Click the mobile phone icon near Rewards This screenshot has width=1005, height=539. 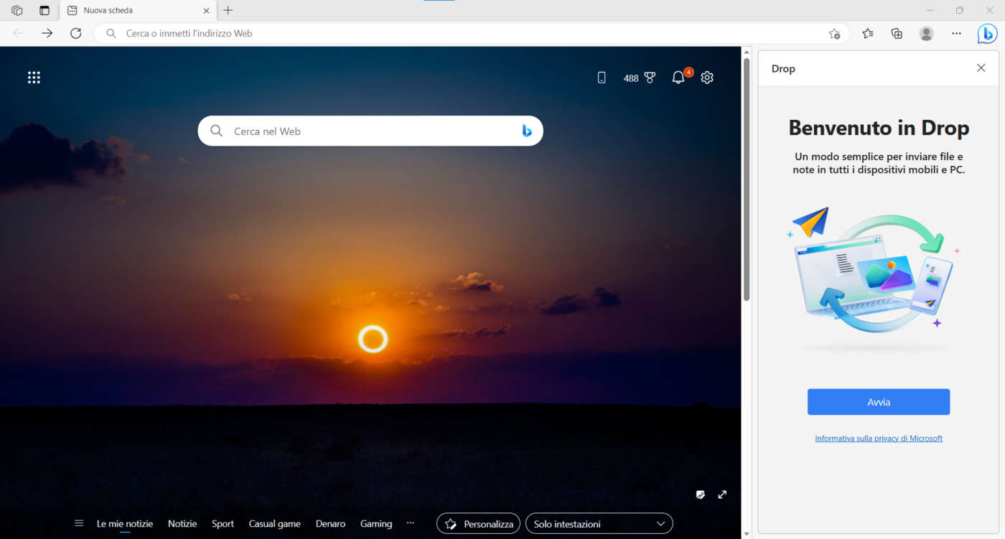pyautogui.click(x=602, y=77)
